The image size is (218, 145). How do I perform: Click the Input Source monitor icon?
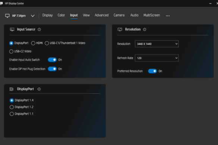coord(12,29)
